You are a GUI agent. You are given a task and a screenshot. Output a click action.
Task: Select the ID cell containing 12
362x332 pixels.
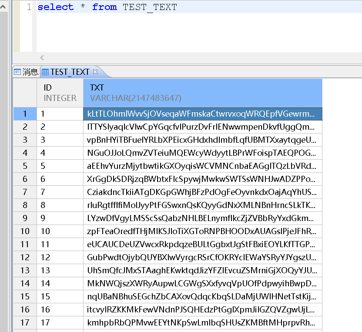click(60, 258)
